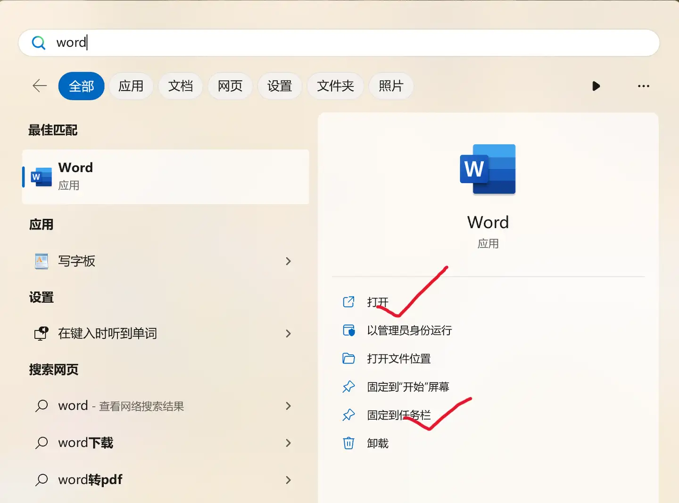
Task: Click the pin icon for 固定到"开始"屏幕
Action: tap(348, 387)
